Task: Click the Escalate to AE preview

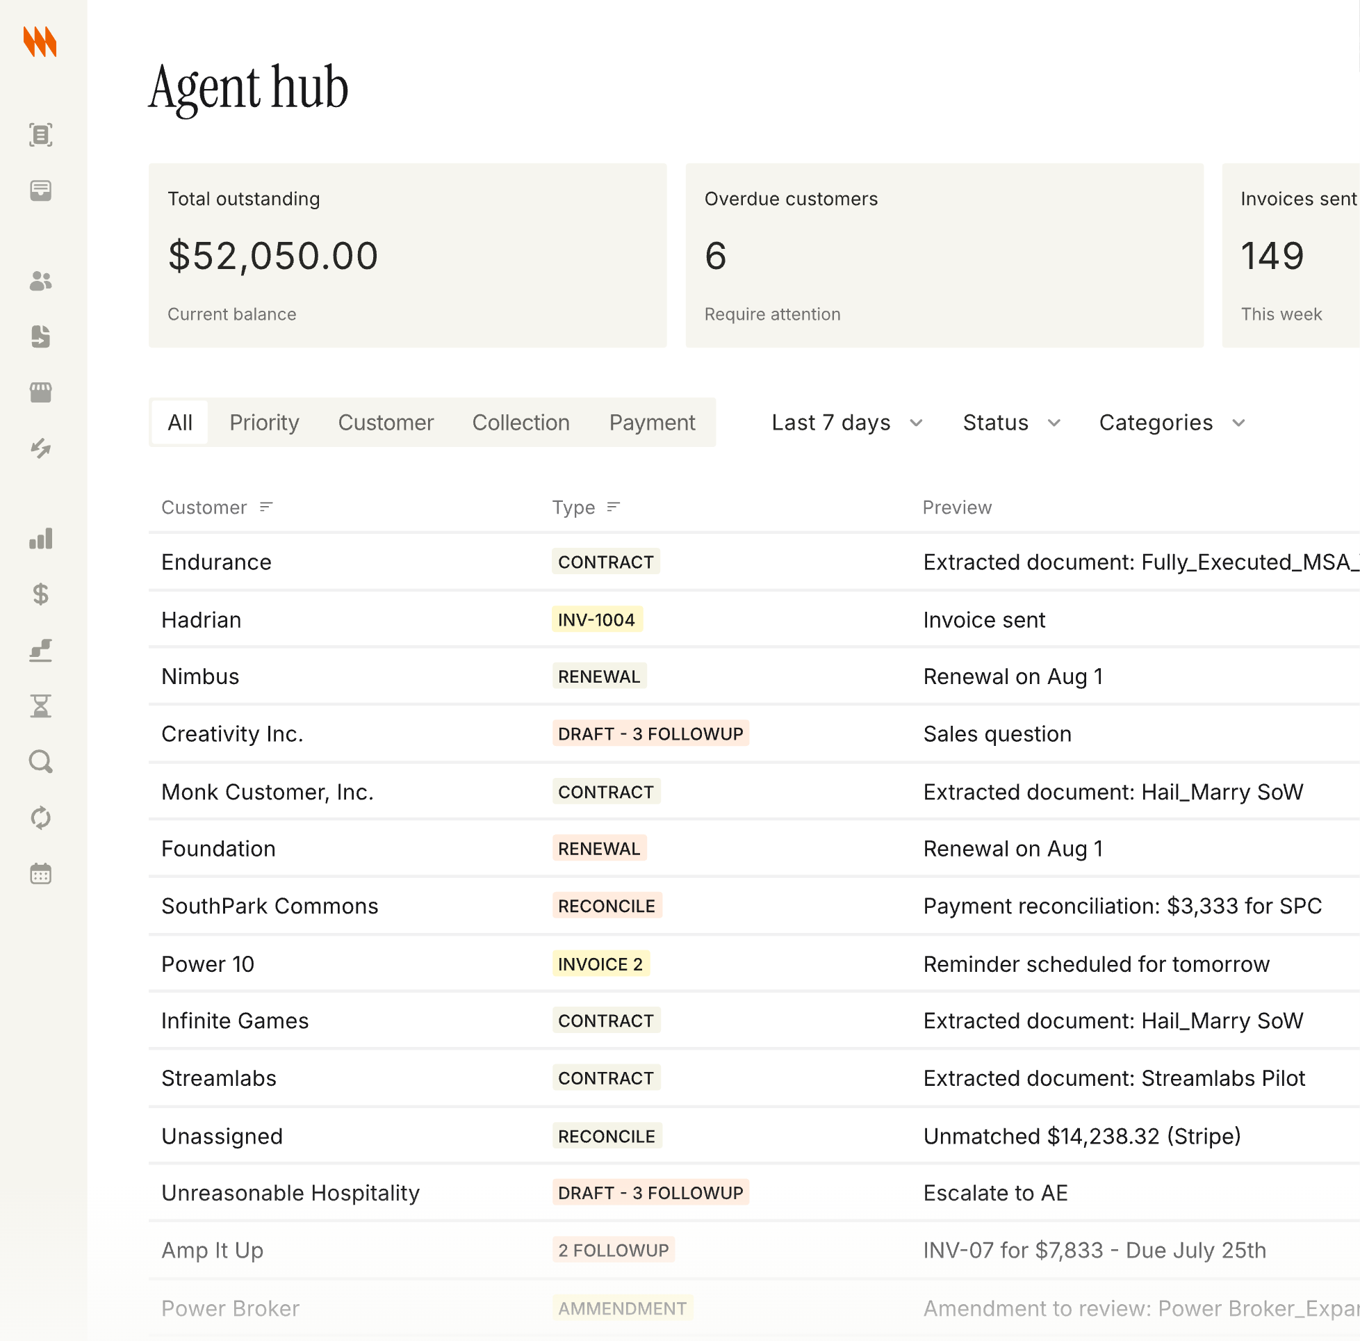Action: [995, 1193]
